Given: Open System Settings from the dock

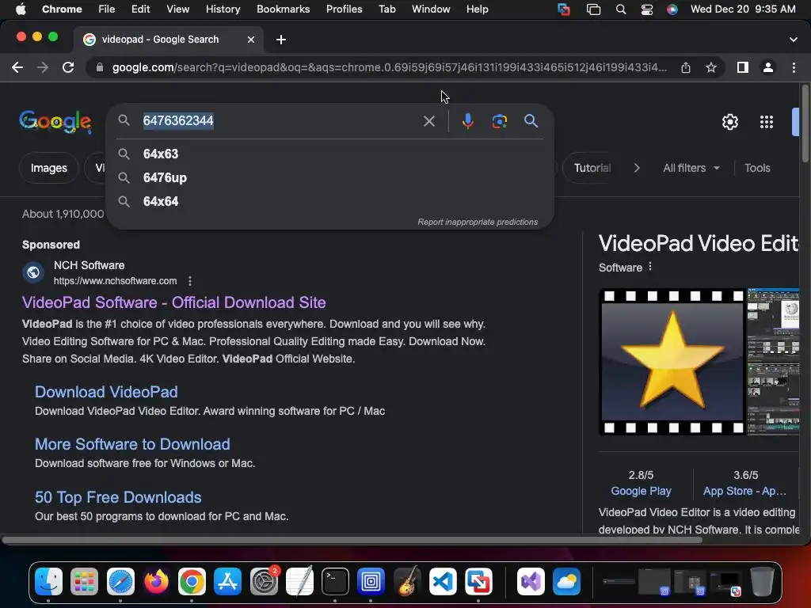Looking at the screenshot, I should pos(264,581).
